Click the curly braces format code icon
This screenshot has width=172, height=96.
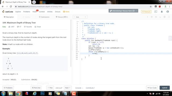pyautogui.click(x=152, y=17)
